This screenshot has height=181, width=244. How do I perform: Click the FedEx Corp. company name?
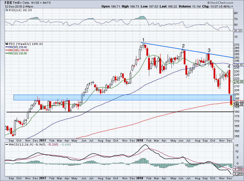pos(22,3)
